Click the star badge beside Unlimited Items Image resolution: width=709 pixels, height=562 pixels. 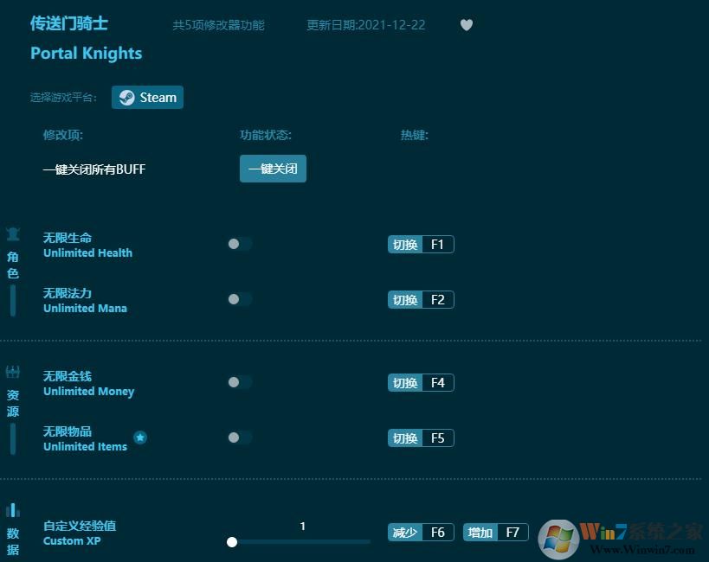click(139, 437)
